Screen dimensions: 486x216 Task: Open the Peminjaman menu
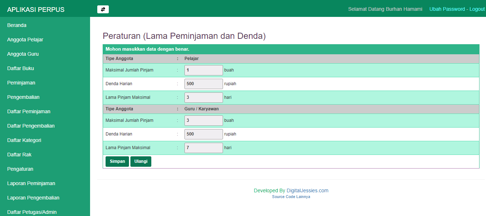pyautogui.click(x=21, y=83)
